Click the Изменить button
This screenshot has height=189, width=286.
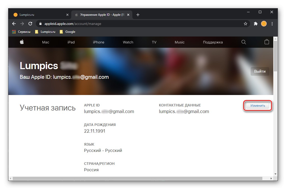[x=258, y=106]
